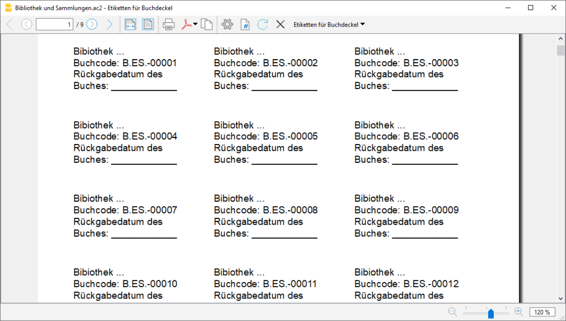Refresh the label preview
The height and width of the screenshot is (321, 566).
(262, 24)
